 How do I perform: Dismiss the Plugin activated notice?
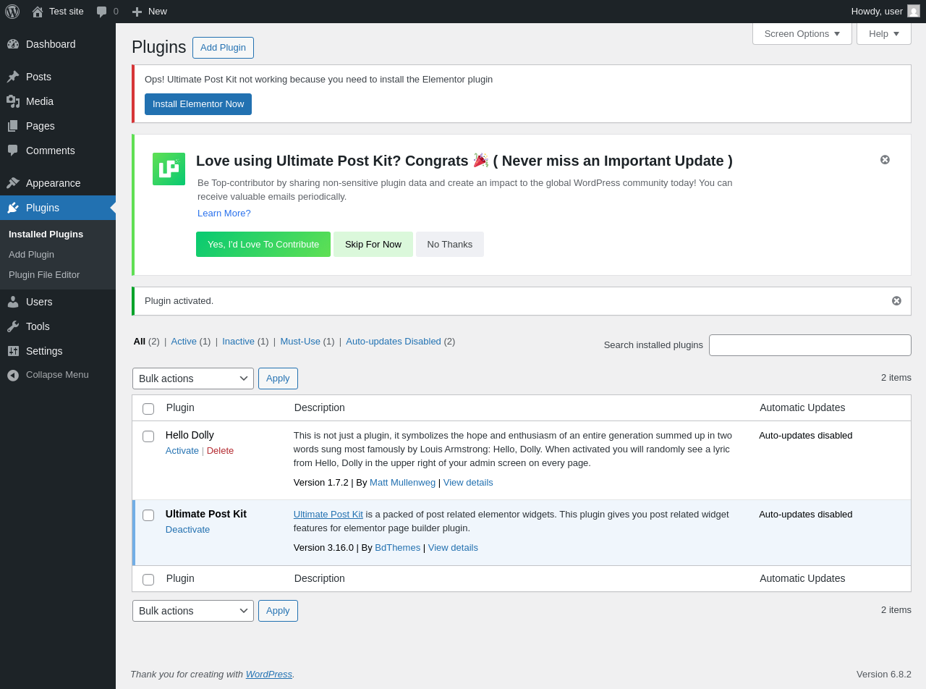point(896,301)
